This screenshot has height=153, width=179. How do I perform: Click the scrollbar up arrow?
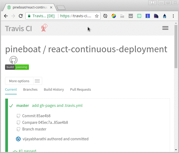(x=176, y=23)
